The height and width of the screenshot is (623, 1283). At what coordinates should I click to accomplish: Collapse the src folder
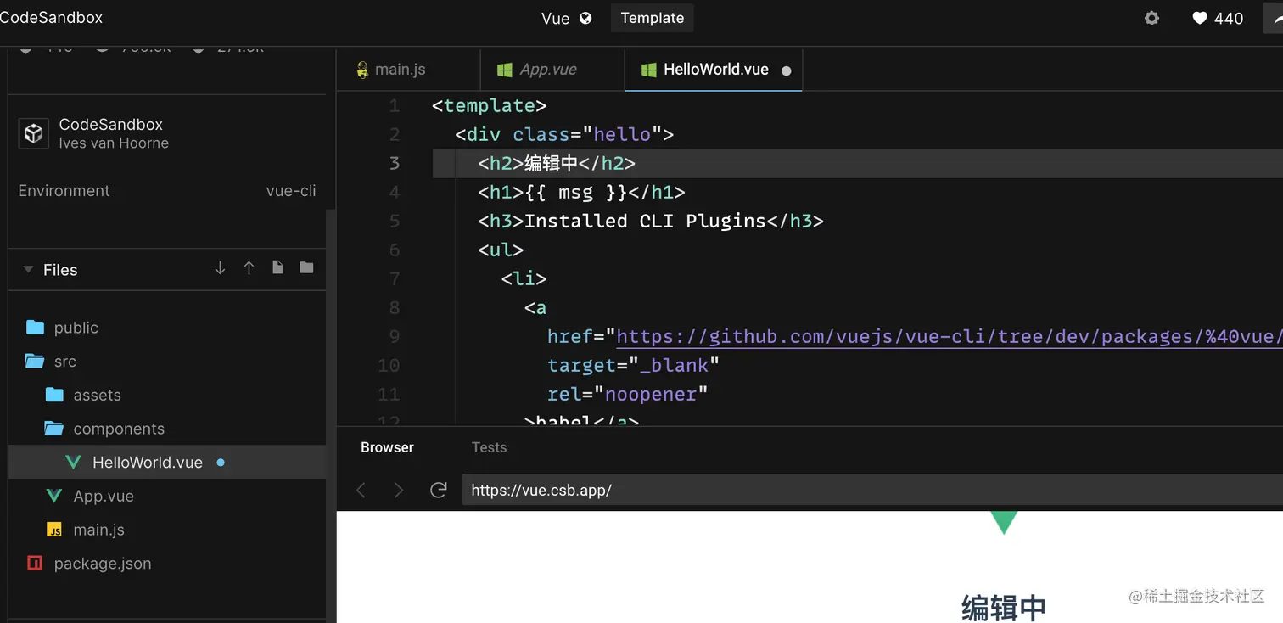click(64, 362)
